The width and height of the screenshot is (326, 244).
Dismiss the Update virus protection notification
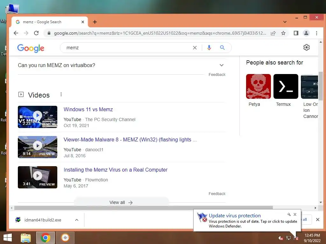(295, 214)
